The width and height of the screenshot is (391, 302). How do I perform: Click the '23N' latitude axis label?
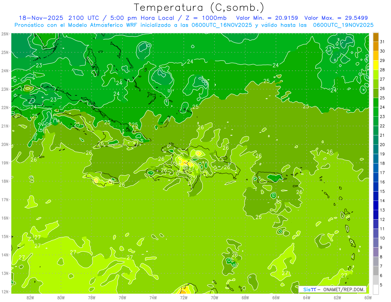coord(5,89)
